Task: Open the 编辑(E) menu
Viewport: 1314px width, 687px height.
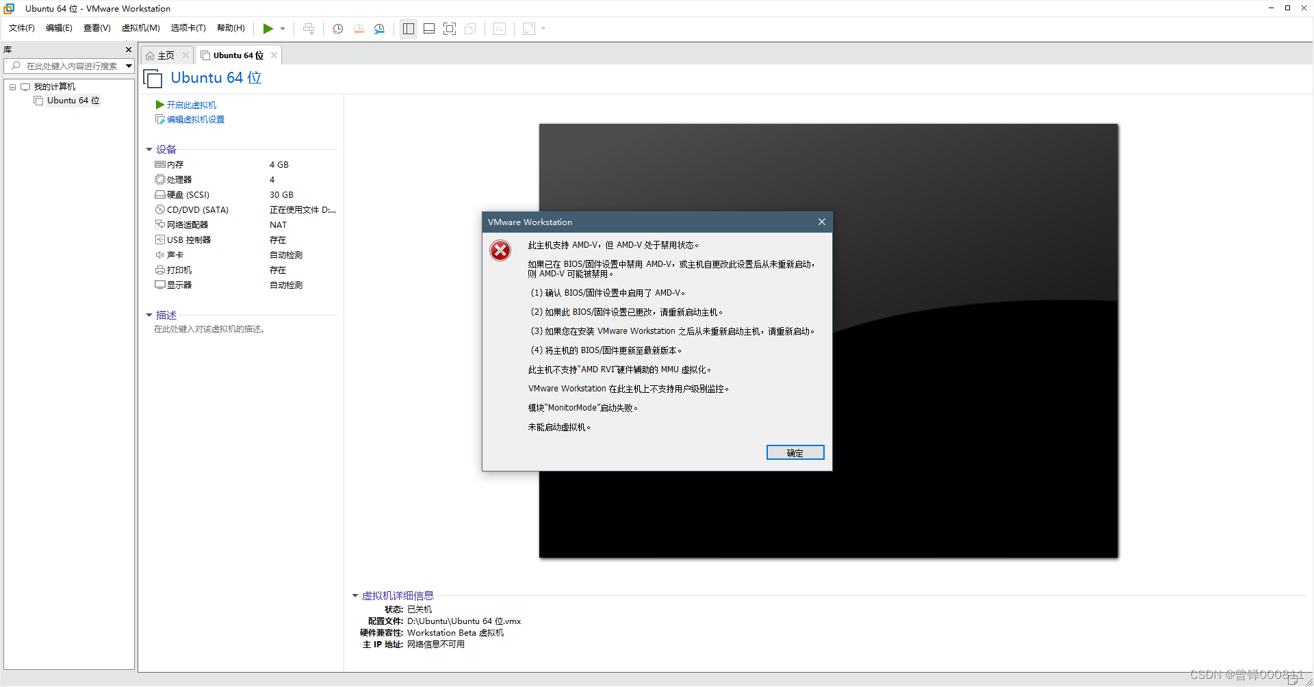Action: click(59, 28)
